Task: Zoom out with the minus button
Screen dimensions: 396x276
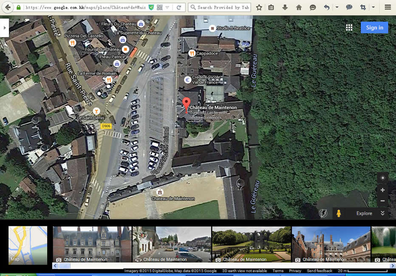Action: (x=382, y=201)
